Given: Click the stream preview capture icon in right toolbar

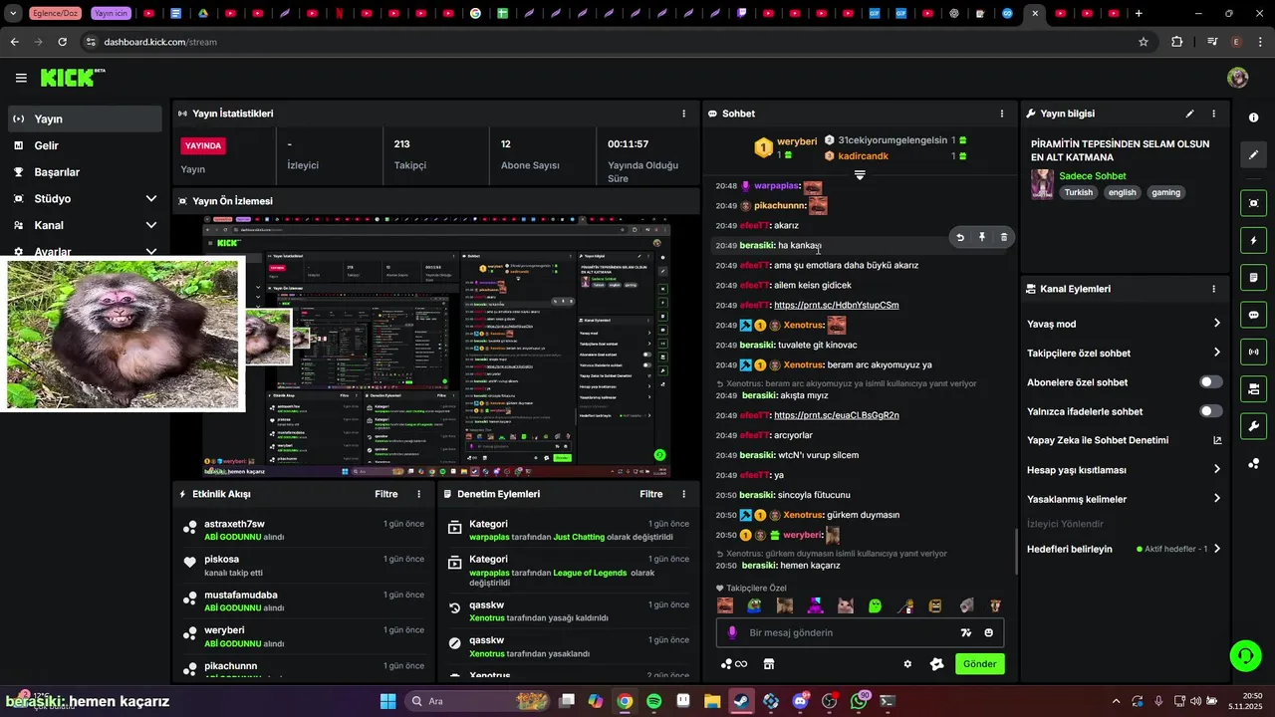Looking at the screenshot, I should click(x=1253, y=203).
